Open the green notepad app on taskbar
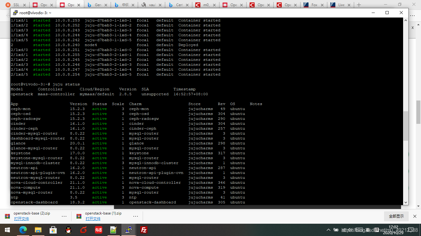This screenshot has width=421, height=236. coord(113,230)
